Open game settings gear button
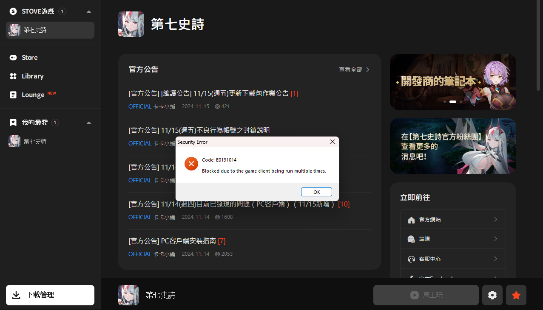The width and height of the screenshot is (543, 310). (x=492, y=295)
